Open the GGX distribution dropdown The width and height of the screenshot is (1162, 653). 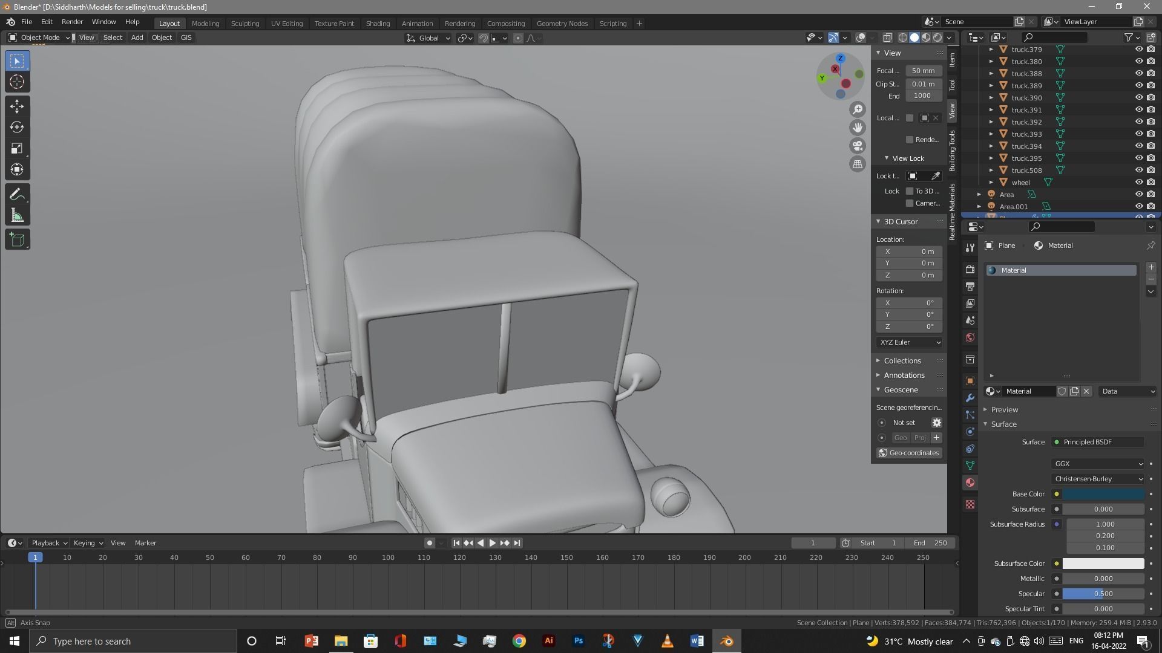tap(1098, 464)
